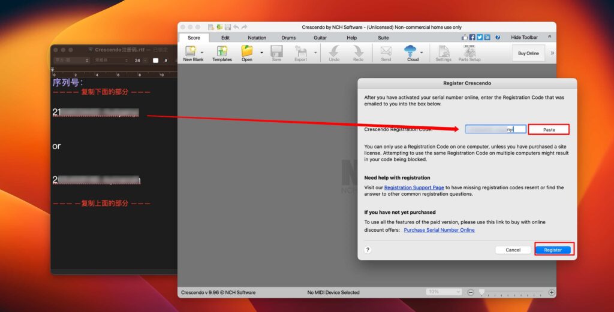Click the thumbs-up like icon

[464, 38]
